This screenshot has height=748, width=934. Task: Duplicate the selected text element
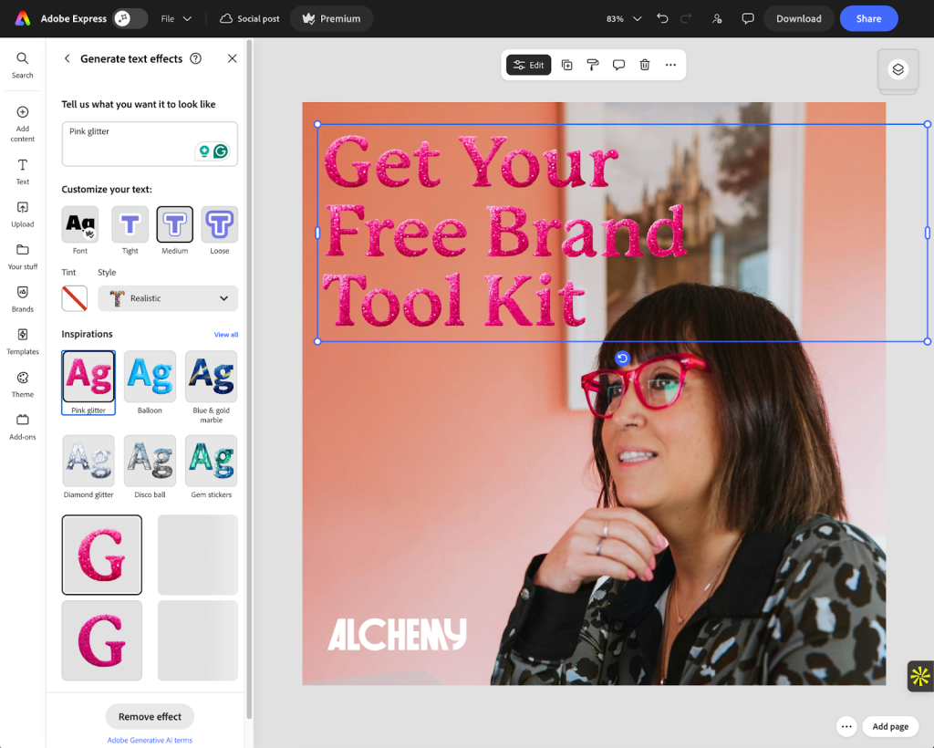click(x=567, y=65)
